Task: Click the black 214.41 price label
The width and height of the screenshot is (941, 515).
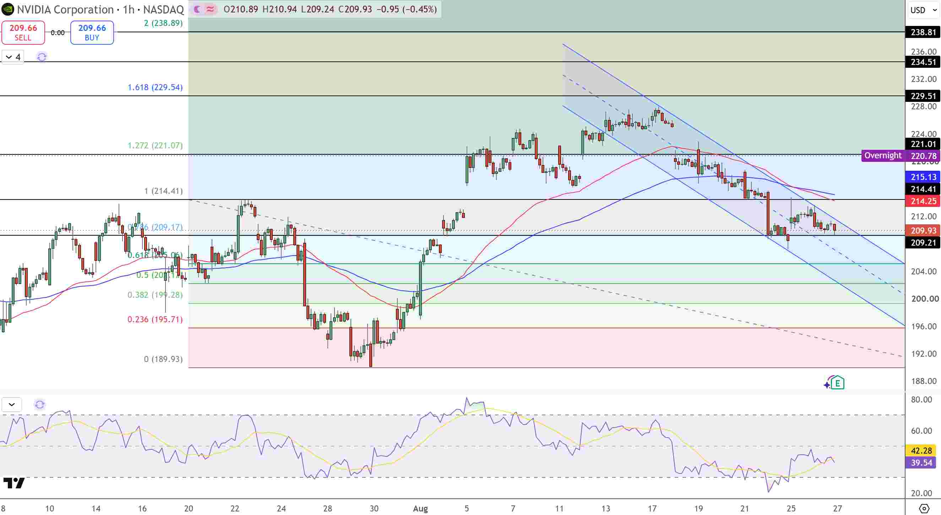Action: click(x=923, y=189)
